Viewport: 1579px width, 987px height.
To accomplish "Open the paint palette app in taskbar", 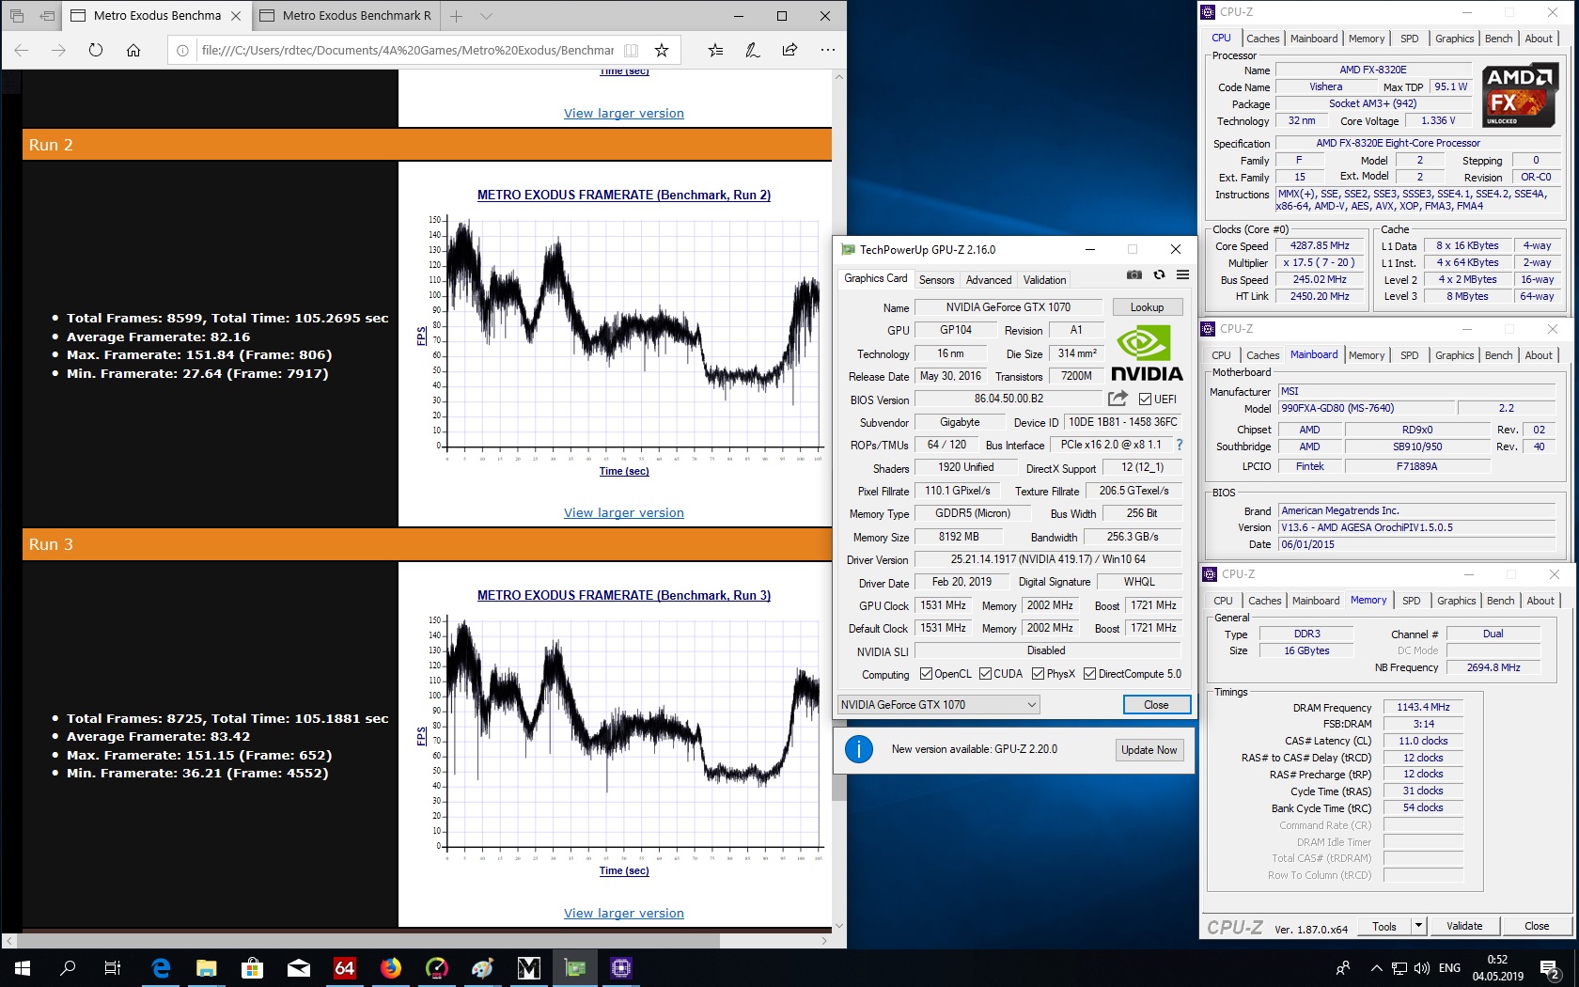I will [483, 967].
